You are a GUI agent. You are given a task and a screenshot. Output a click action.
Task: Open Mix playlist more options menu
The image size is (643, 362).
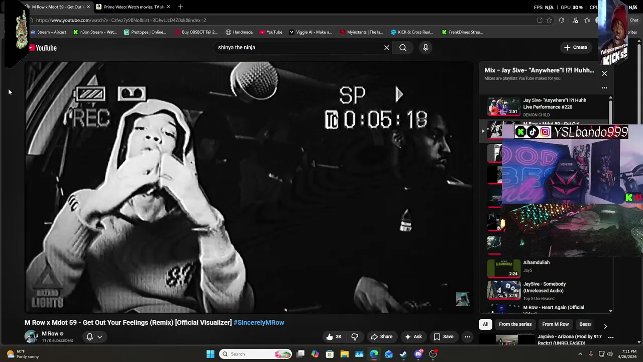[x=604, y=87]
